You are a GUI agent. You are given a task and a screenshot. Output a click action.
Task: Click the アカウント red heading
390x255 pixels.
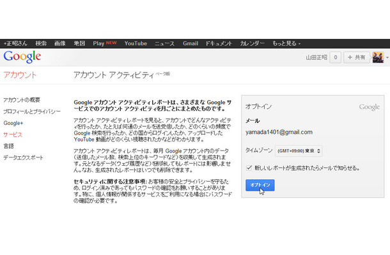click(x=20, y=75)
